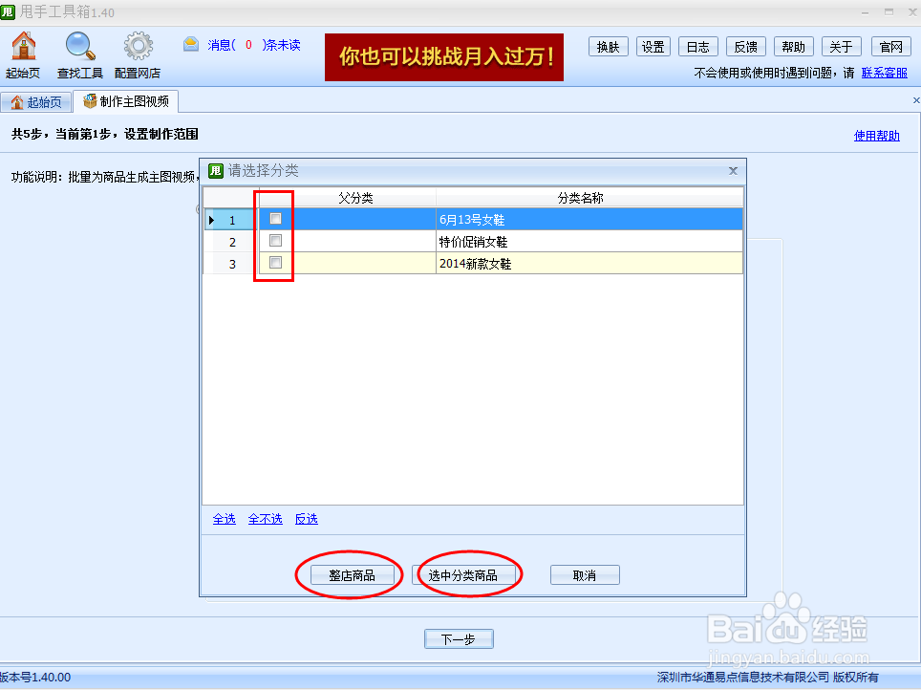This screenshot has height=690, width=921.
Task: Switch to the 制作主图视频 tab
Action: pyautogui.click(x=128, y=100)
